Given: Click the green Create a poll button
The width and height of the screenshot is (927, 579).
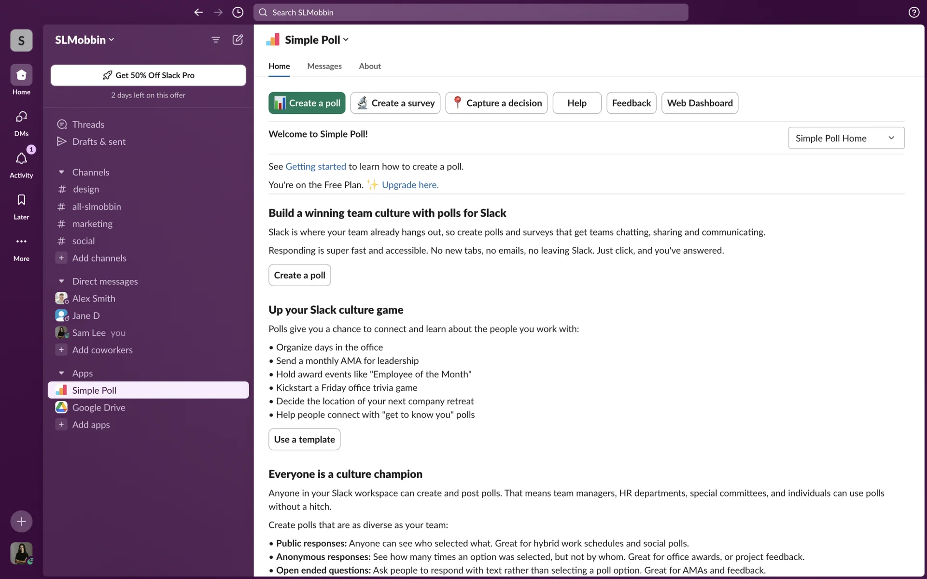Looking at the screenshot, I should [x=307, y=103].
